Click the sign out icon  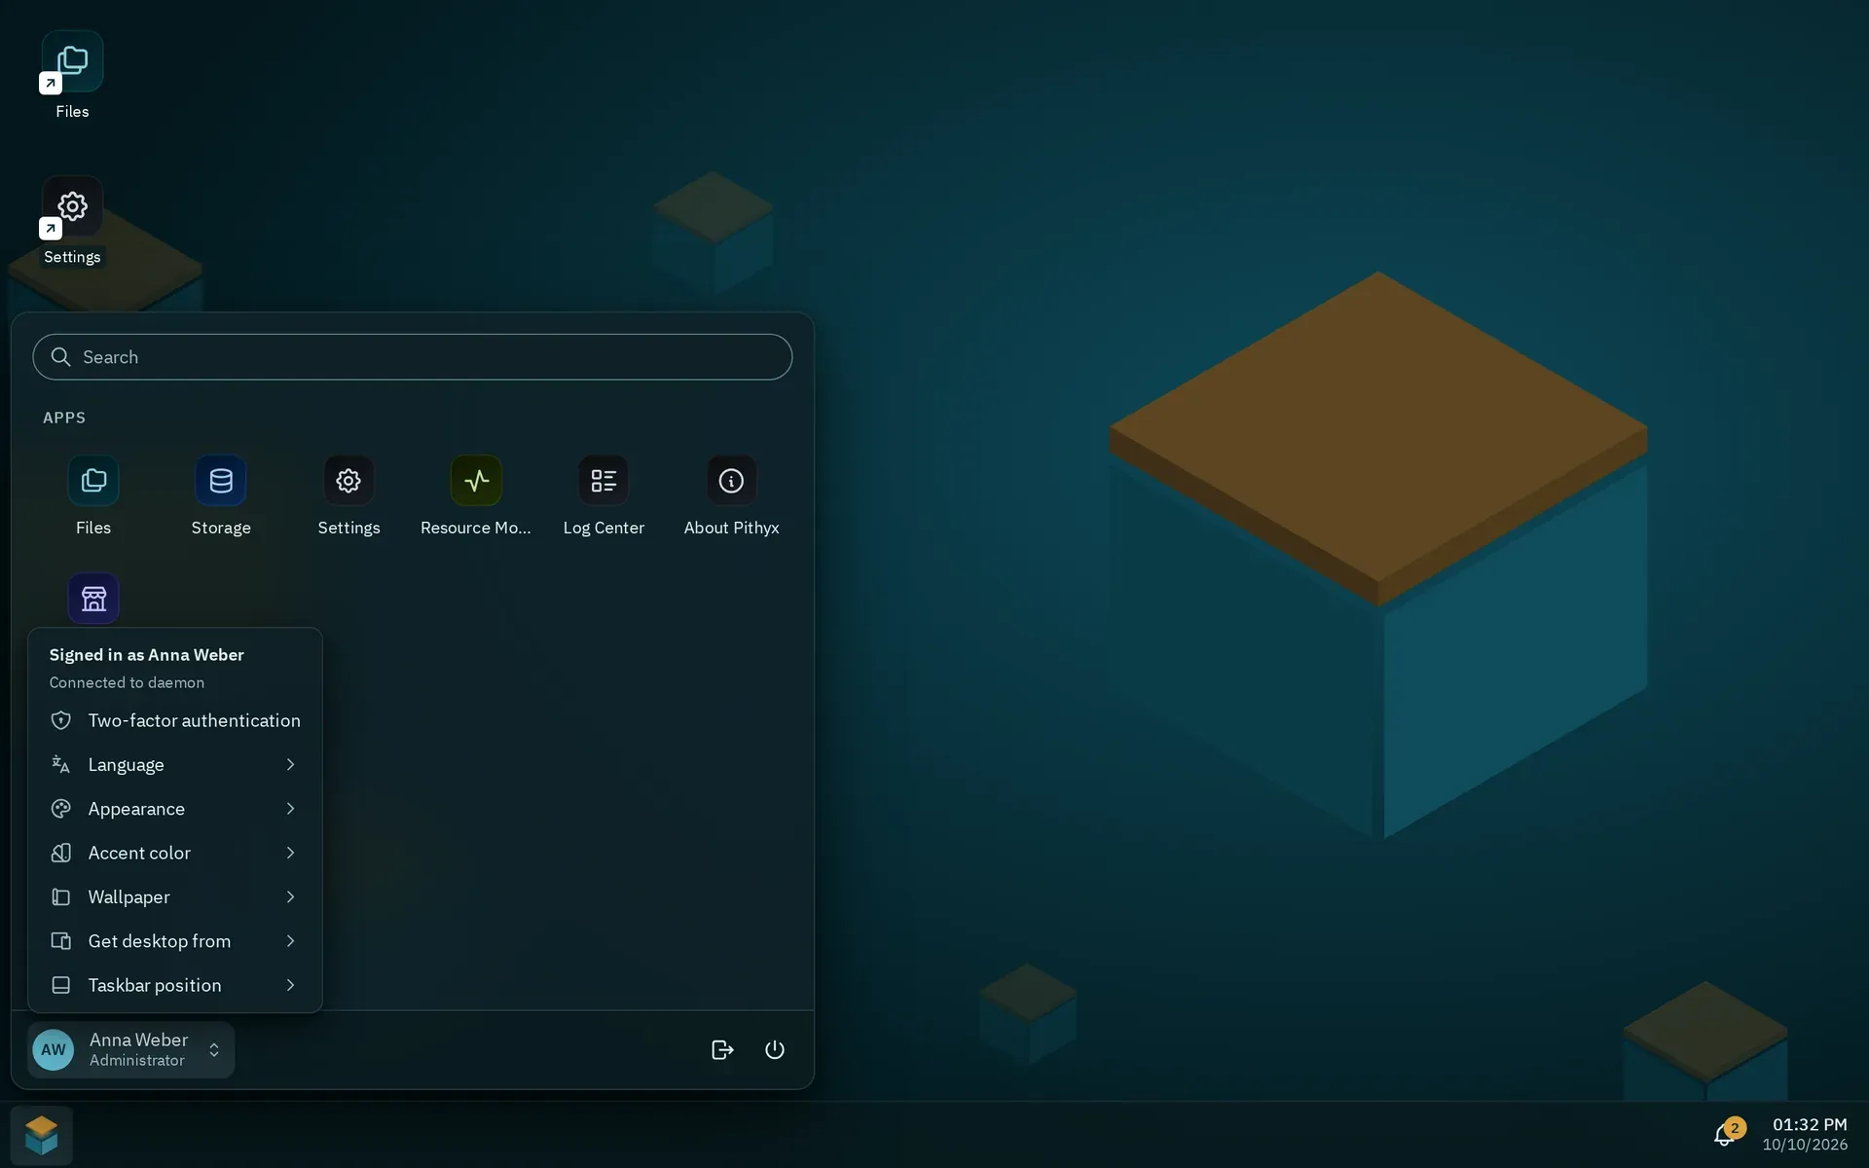[x=722, y=1049]
